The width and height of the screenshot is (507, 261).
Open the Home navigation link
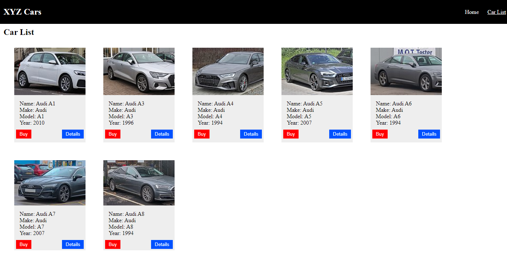tap(472, 12)
